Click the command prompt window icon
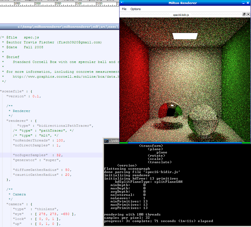Image resolution: width=251 pixels, height=227 pixels. point(106,141)
